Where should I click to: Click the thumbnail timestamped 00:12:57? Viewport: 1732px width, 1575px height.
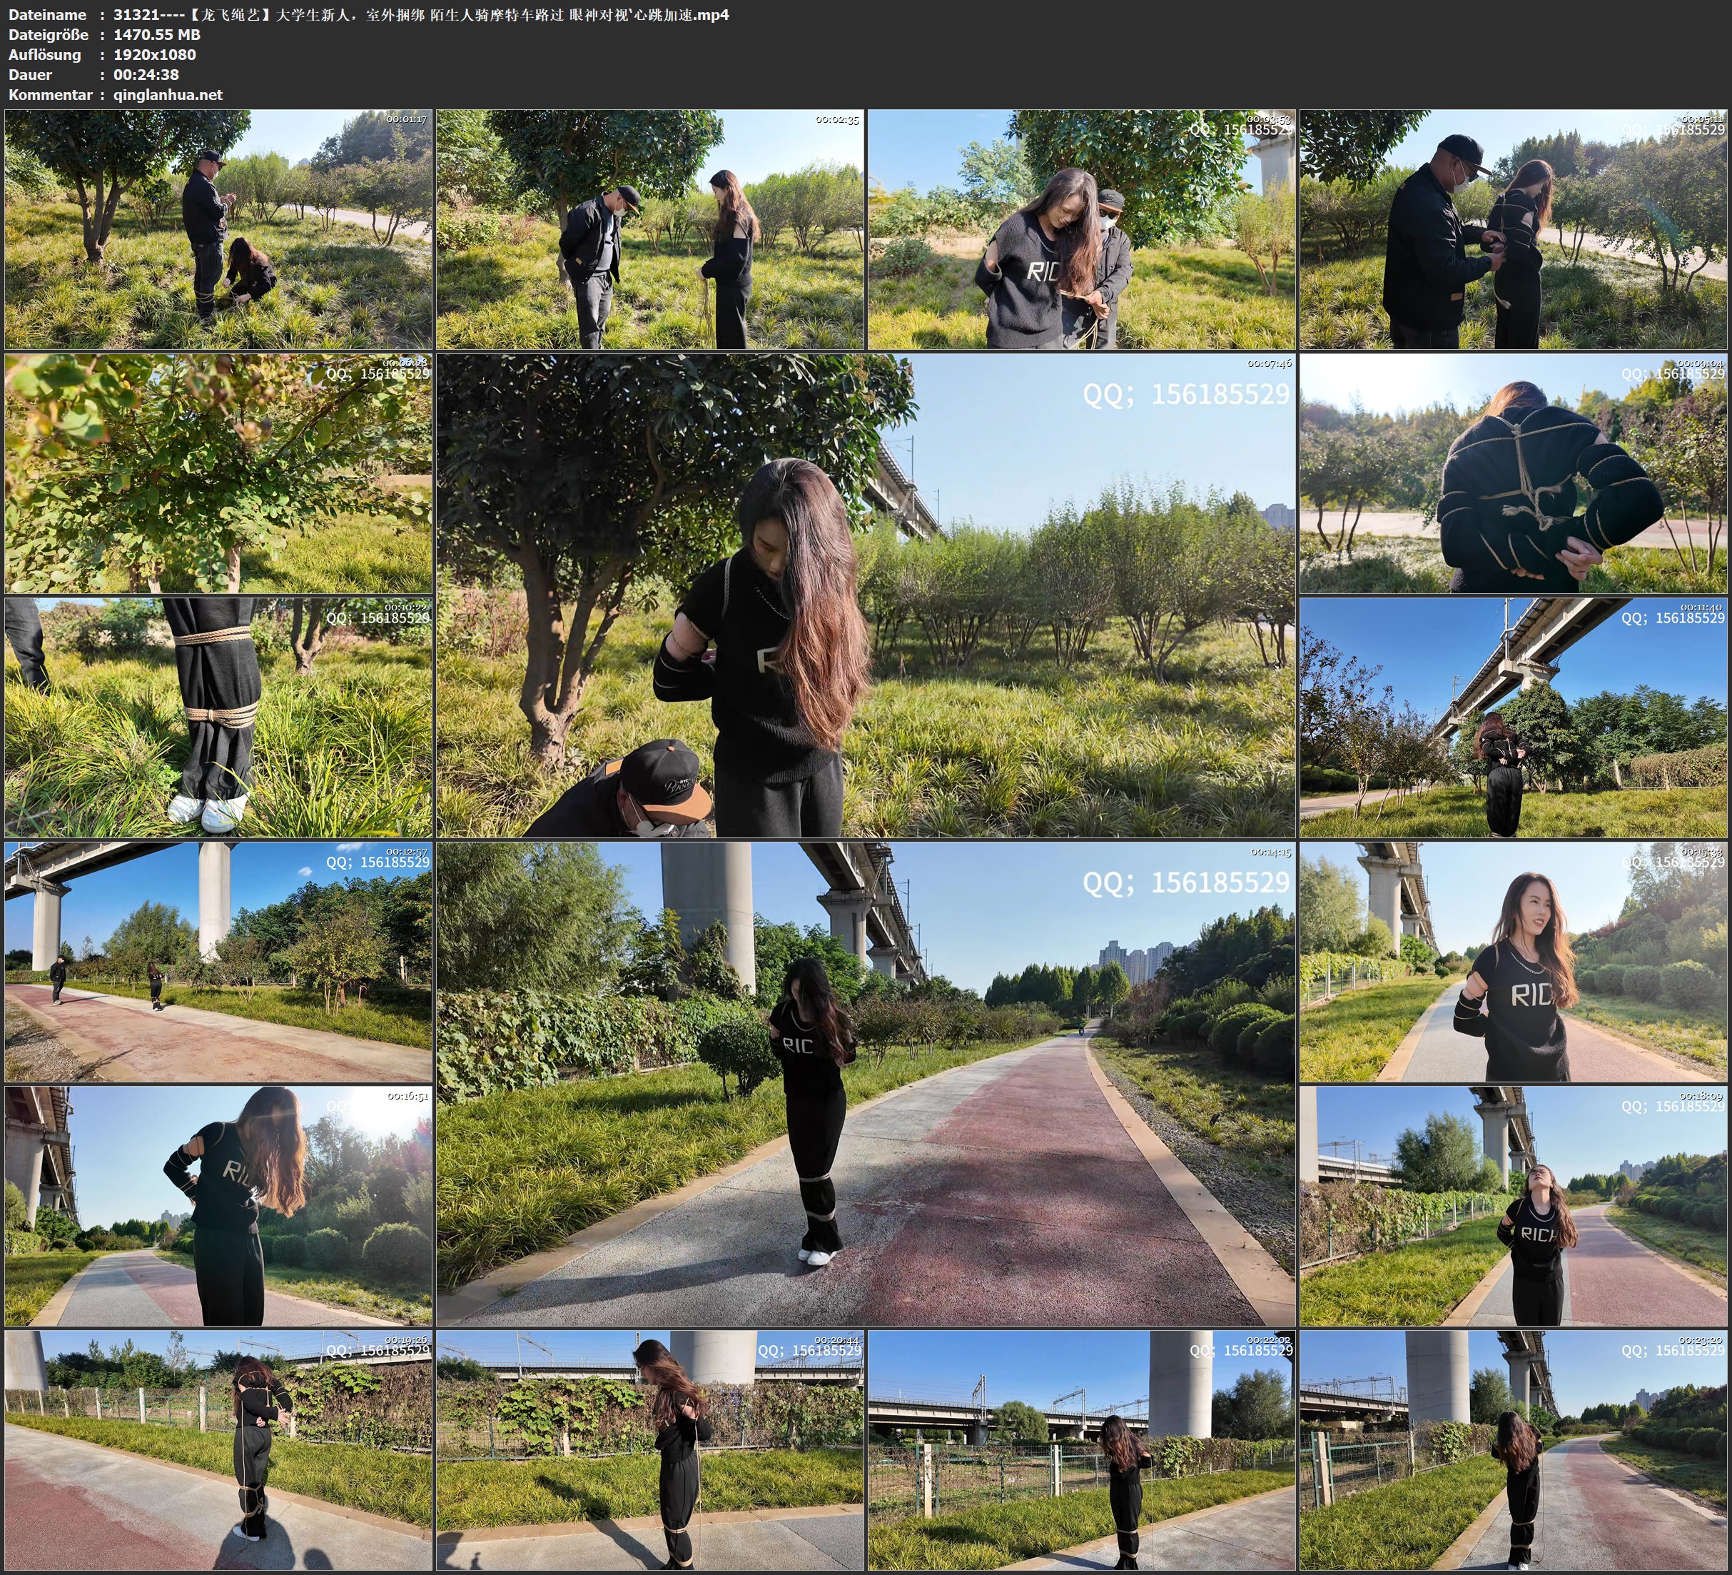point(218,962)
